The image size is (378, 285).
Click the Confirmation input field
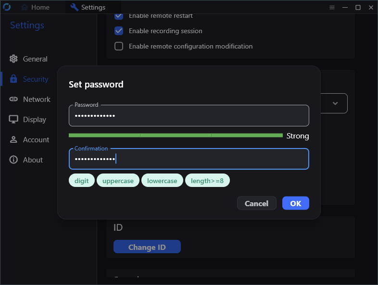(x=189, y=159)
